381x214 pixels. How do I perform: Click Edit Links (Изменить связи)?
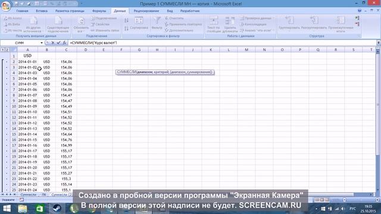pyautogui.click(x=105, y=30)
